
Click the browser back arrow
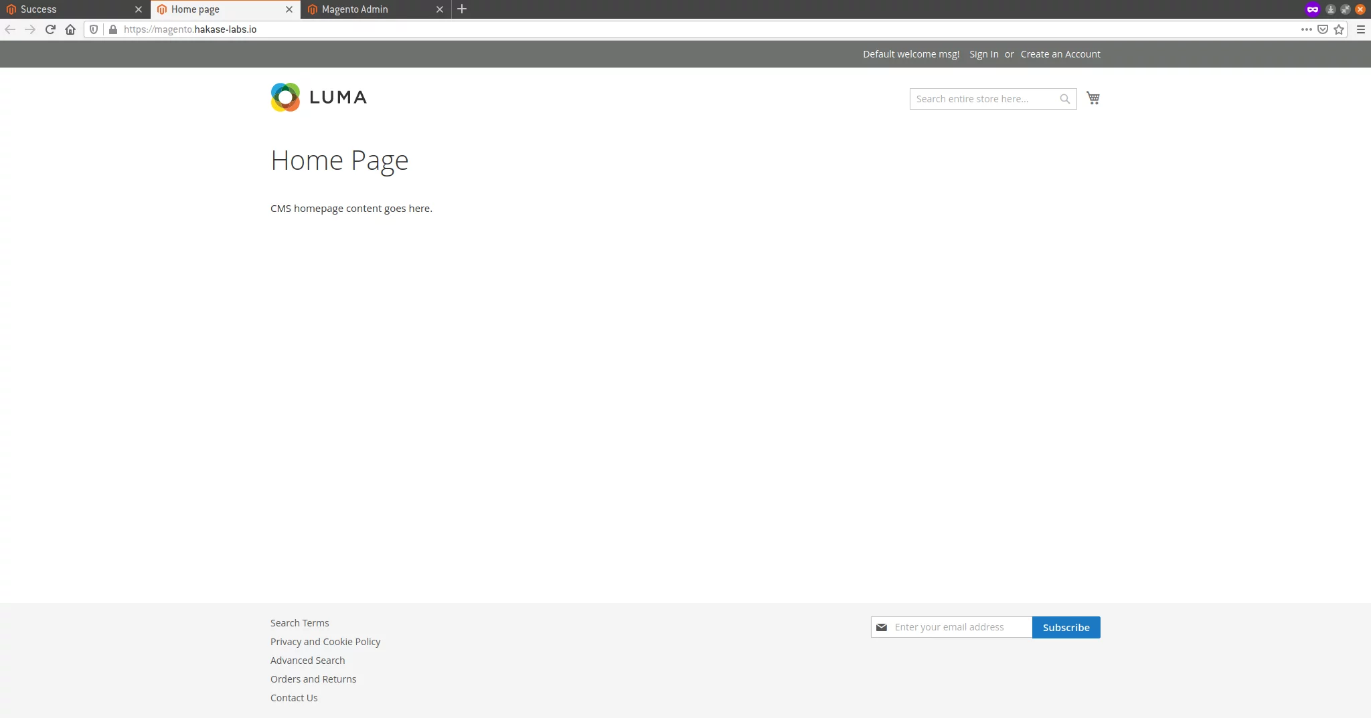pos(10,29)
